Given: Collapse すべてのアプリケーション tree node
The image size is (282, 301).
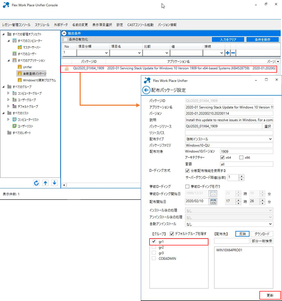Looking at the screenshot, I should point(9,61).
